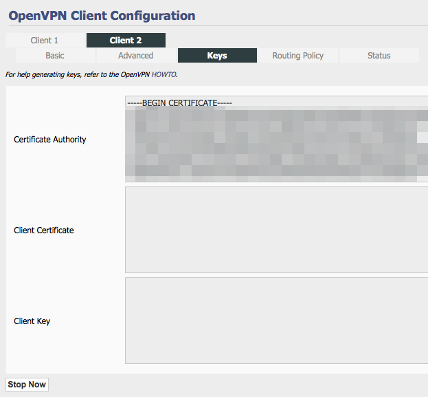Select the Client Key label text
Image resolution: width=428 pixels, height=397 pixels.
click(32, 321)
